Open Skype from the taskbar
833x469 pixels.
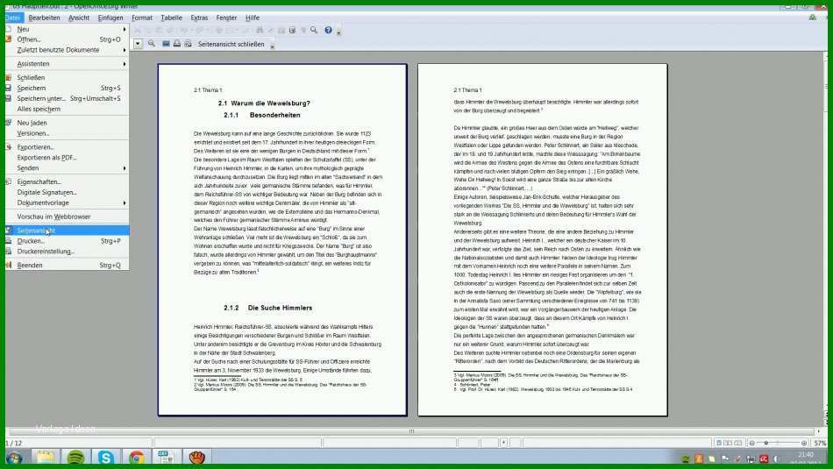tap(106, 457)
